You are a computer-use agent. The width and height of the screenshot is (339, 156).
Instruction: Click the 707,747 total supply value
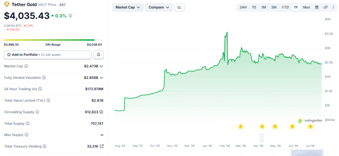pyautogui.click(x=97, y=123)
